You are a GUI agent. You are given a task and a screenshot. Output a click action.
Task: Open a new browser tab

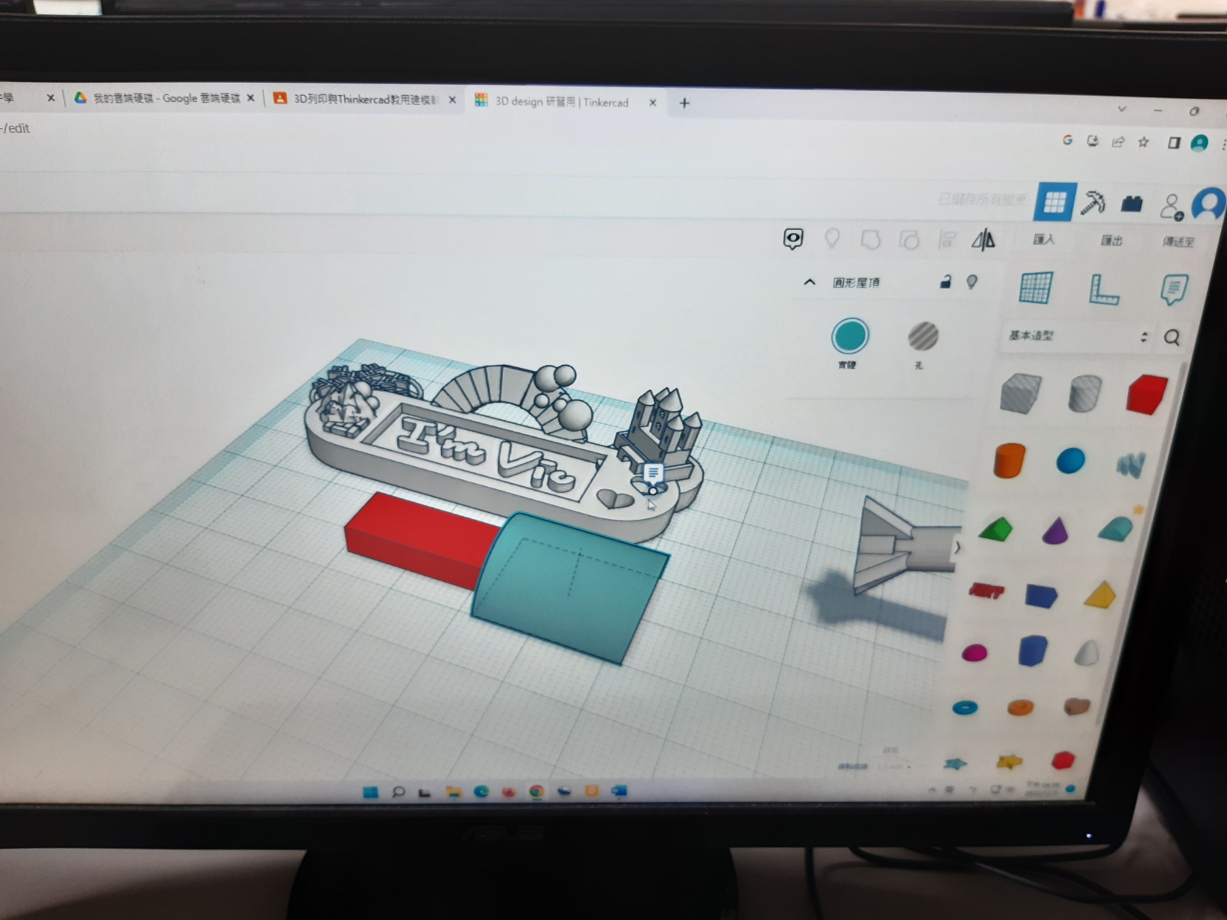click(x=685, y=103)
